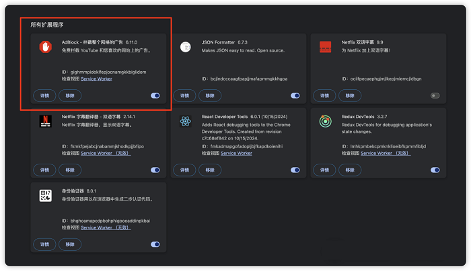Click the AdBlock red hand icon
The height and width of the screenshot is (271, 471).
(45, 47)
